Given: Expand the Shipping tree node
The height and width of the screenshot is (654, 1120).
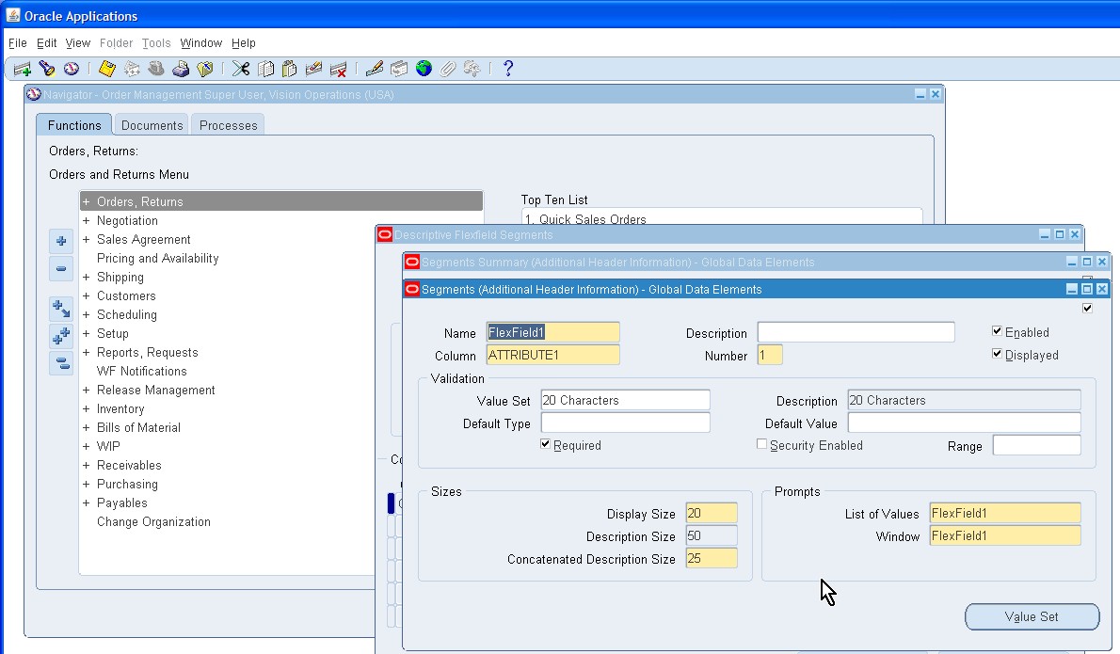Looking at the screenshot, I should [x=86, y=277].
